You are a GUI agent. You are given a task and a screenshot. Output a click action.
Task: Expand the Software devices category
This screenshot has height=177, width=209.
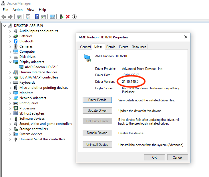pyautogui.click(x=10, y=119)
